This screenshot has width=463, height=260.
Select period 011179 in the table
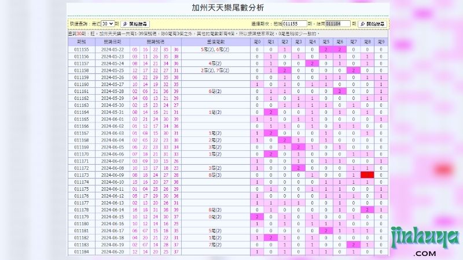click(82, 217)
